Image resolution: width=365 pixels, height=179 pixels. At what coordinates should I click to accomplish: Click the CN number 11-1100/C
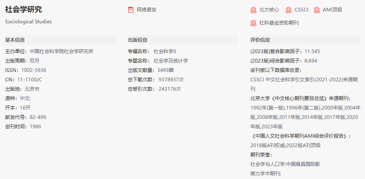click(29, 80)
